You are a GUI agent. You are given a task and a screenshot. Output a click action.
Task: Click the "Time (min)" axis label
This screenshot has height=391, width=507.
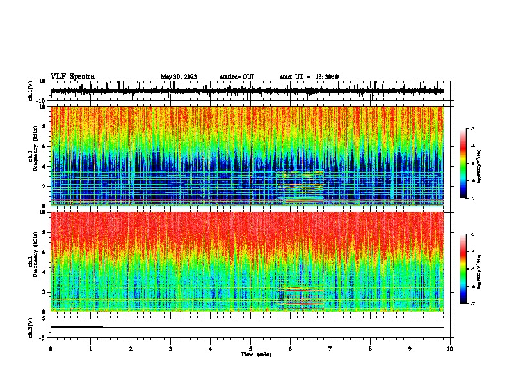click(x=256, y=355)
